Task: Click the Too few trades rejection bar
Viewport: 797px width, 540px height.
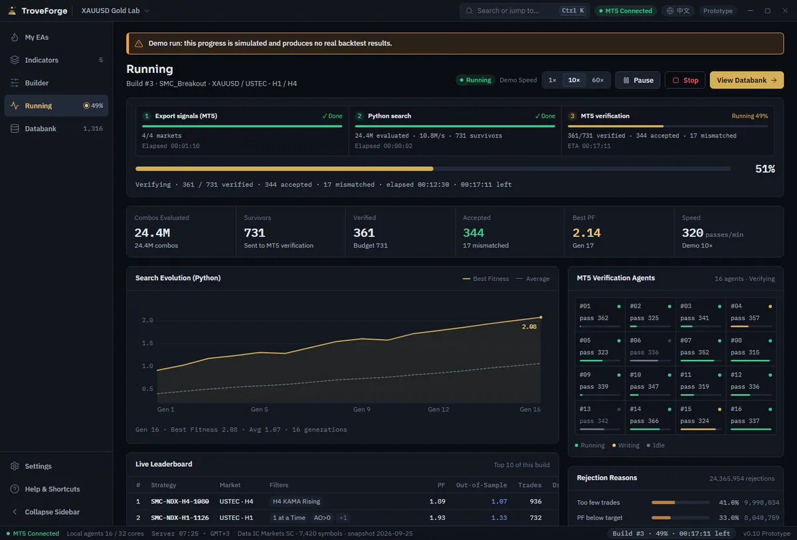Action: point(680,503)
